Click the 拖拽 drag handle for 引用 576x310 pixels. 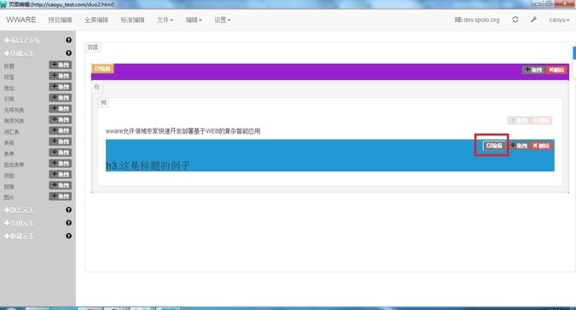tap(61, 98)
